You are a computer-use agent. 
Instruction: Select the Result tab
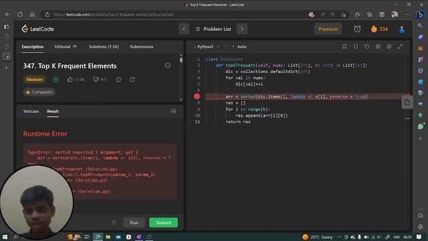(53, 112)
